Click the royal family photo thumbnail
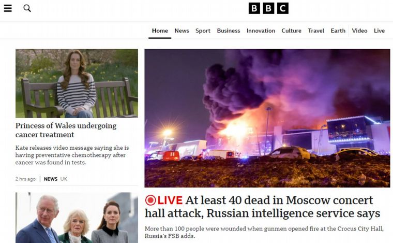393x243 pixels. pyautogui.click(x=77, y=218)
